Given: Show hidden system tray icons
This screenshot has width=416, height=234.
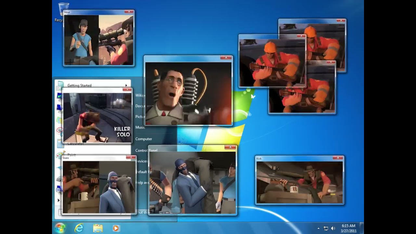Looking at the screenshot, I should click(x=318, y=228).
